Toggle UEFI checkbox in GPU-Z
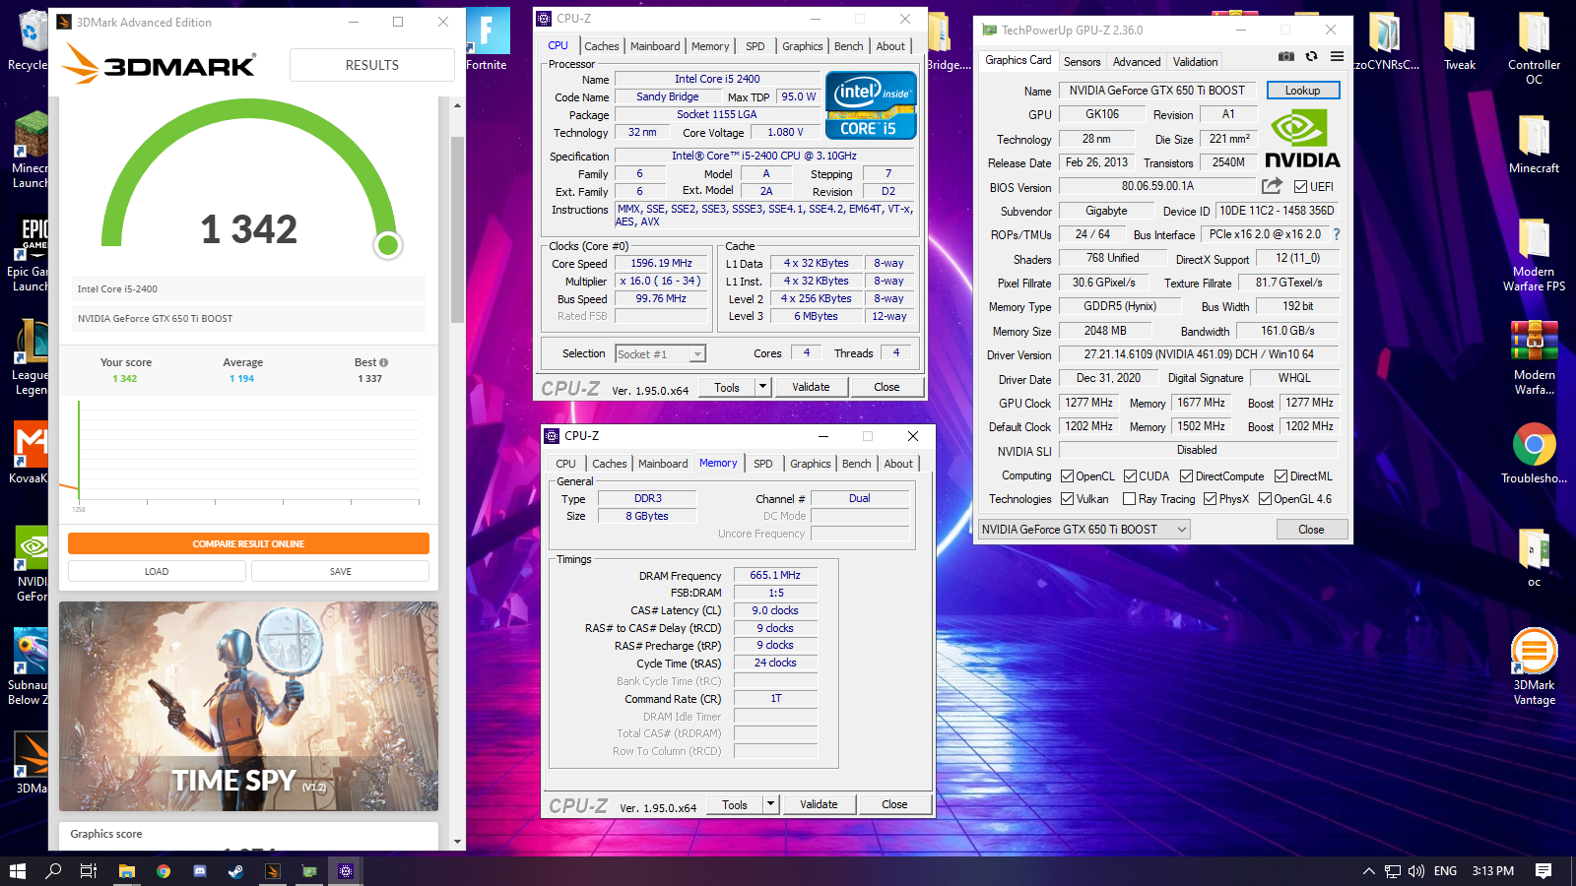 [1300, 186]
